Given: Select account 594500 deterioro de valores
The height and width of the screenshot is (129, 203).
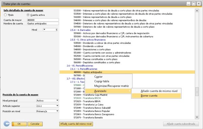Looking at the screenshot, I should (x=123, y=24).
